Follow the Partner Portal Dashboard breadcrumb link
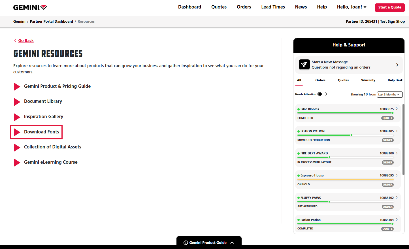This screenshot has width=409, height=249. tap(51, 22)
